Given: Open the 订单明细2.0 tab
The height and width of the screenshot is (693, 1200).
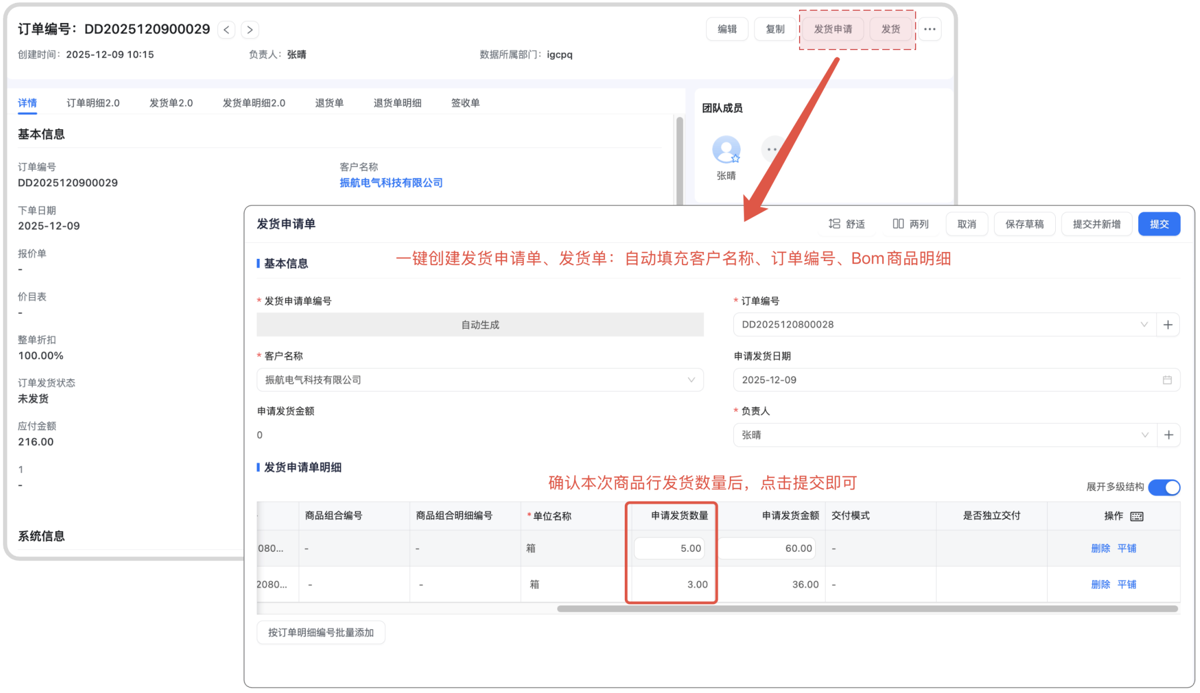Looking at the screenshot, I should tap(93, 103).
